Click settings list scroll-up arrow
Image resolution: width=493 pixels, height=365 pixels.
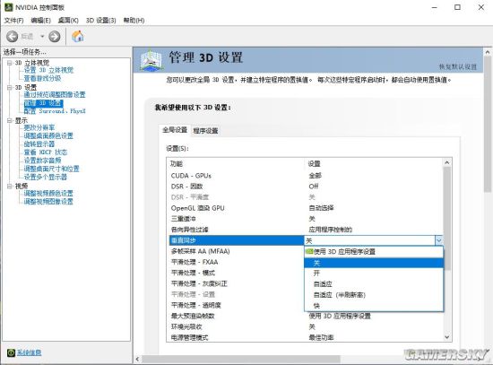click(446, 162)
